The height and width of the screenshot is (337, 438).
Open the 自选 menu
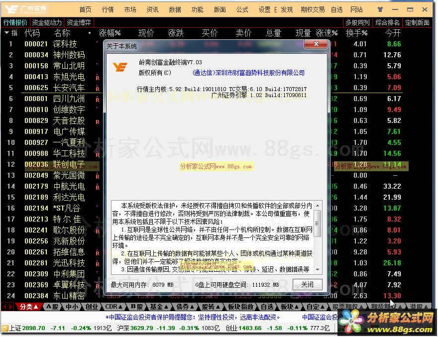coord(336,10)
